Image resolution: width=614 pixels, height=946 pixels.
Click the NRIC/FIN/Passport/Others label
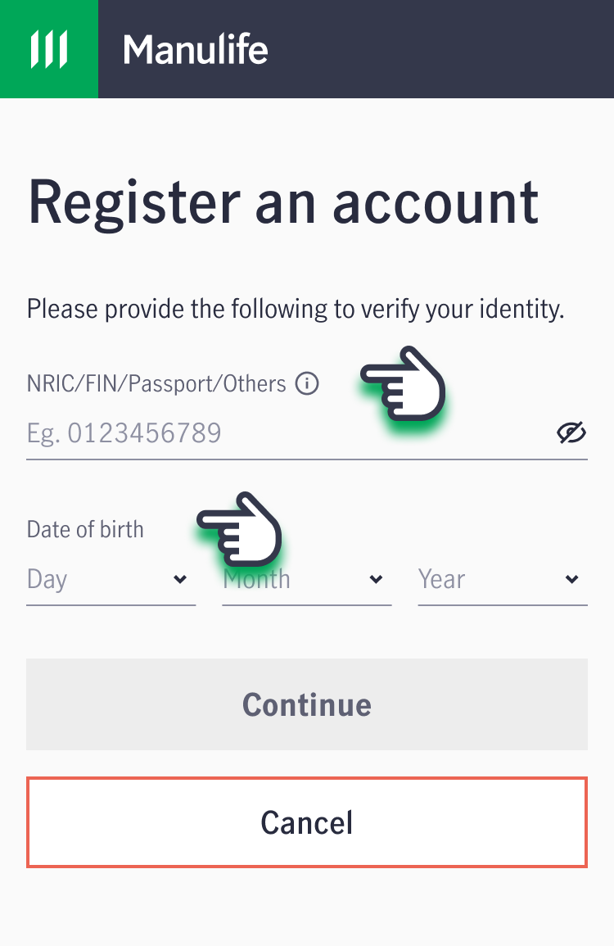[156, 383]
